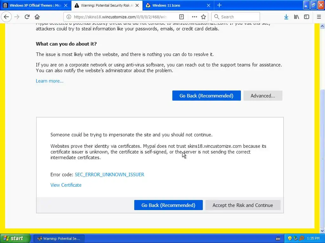Click the upper Go Back (Recommended) button
Image resolution: width=325 pixels, height=243 pixels.
click(206, 96)
